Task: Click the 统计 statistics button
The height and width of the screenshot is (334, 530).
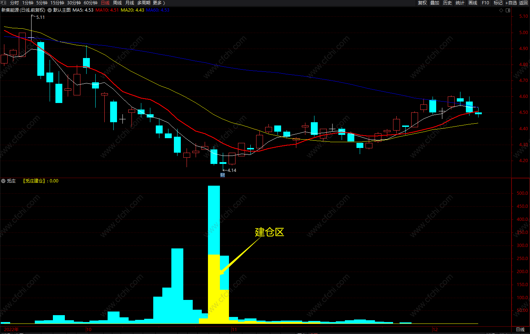Action: pos(460,3)
